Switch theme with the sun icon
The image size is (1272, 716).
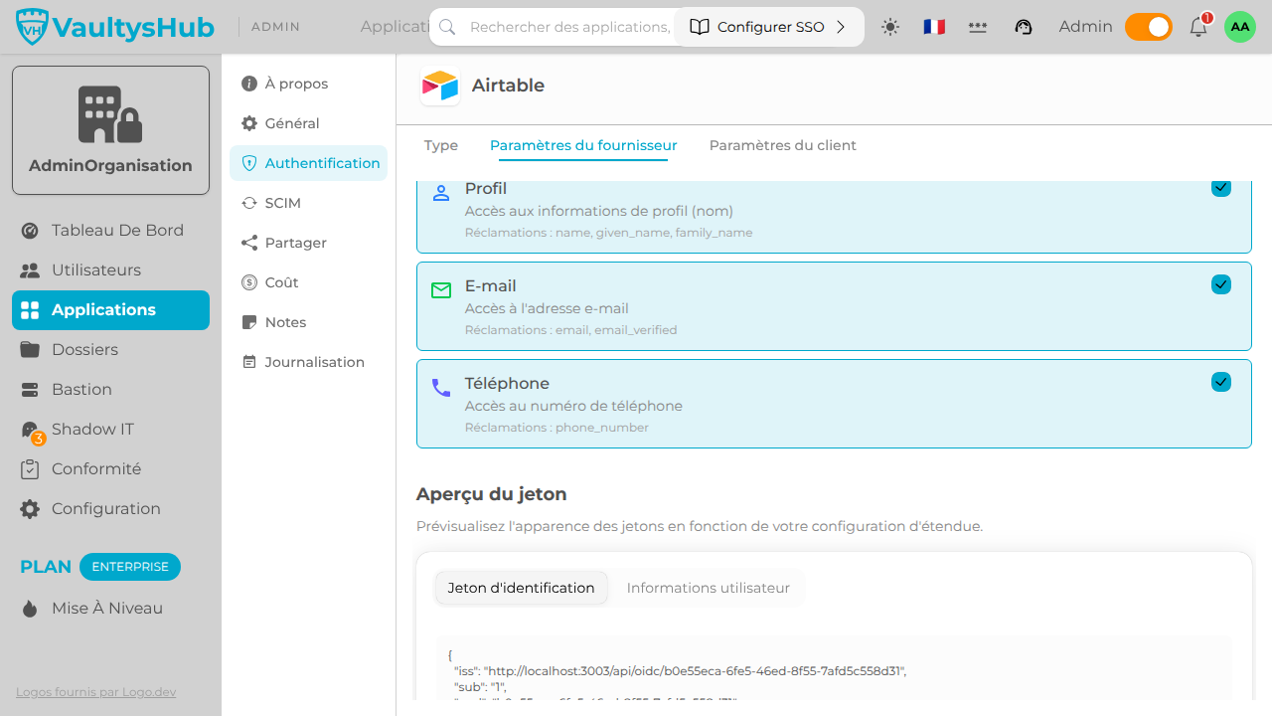(x=890, y=27)
